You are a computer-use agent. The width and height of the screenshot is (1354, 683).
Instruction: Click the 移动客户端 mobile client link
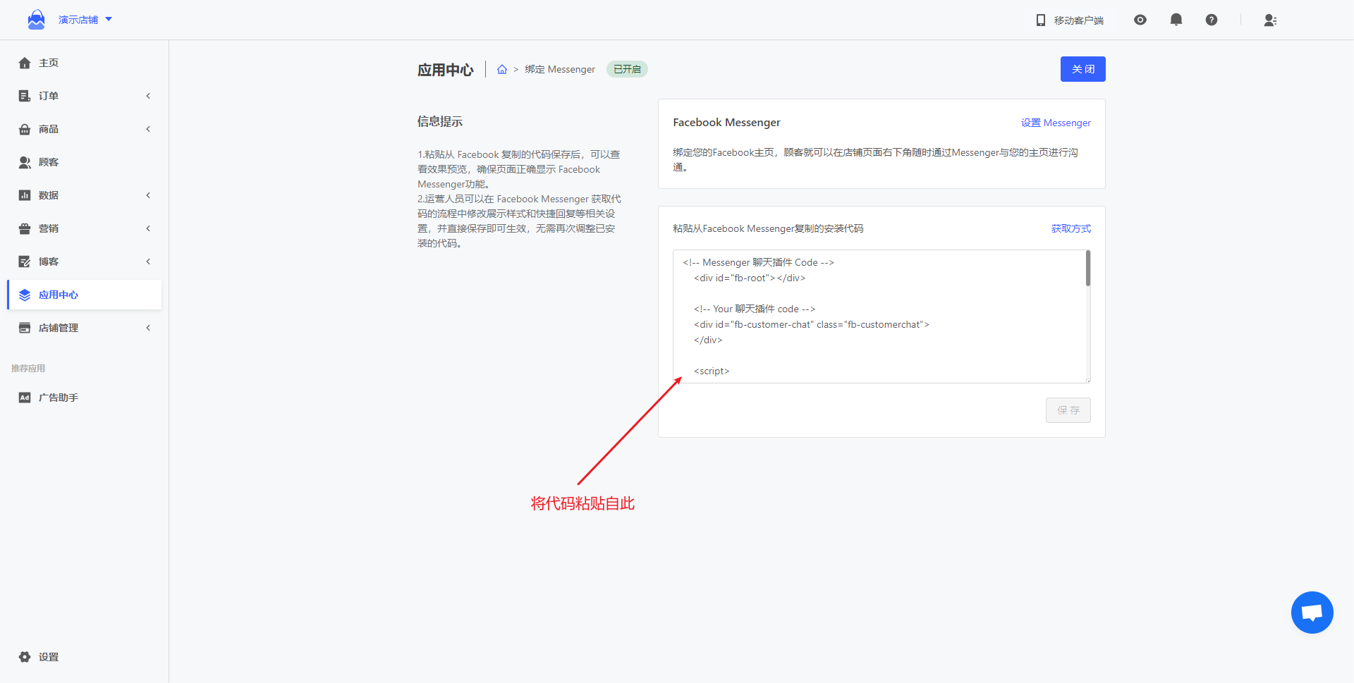(x=1078, y=20)
